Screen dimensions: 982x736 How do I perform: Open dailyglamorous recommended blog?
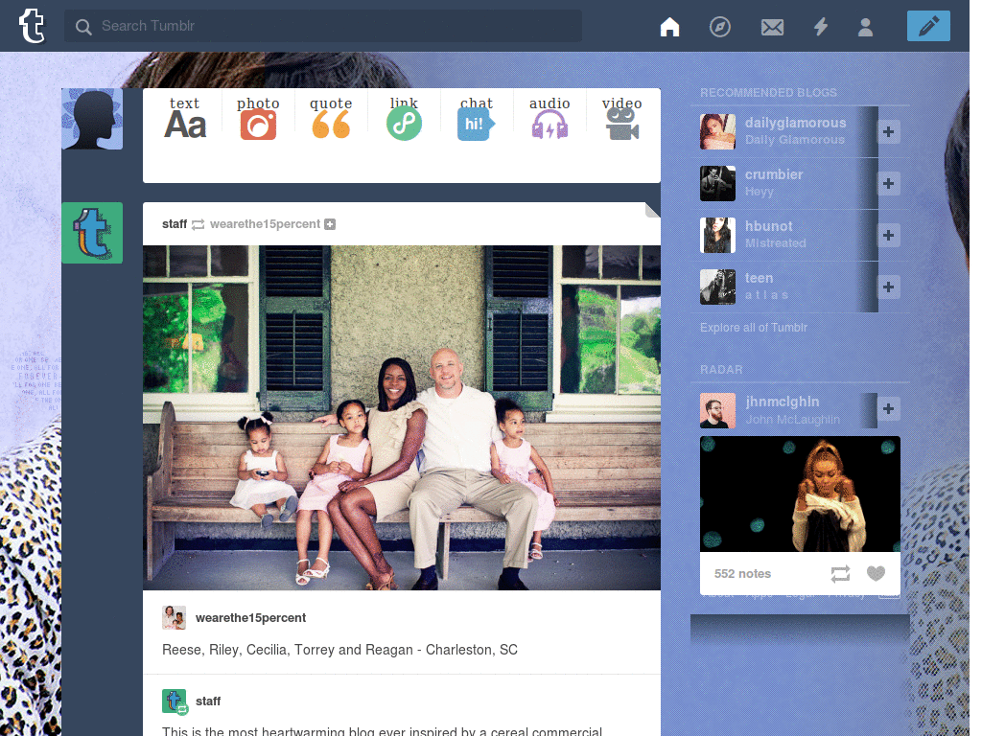click(x=795, y=123)
